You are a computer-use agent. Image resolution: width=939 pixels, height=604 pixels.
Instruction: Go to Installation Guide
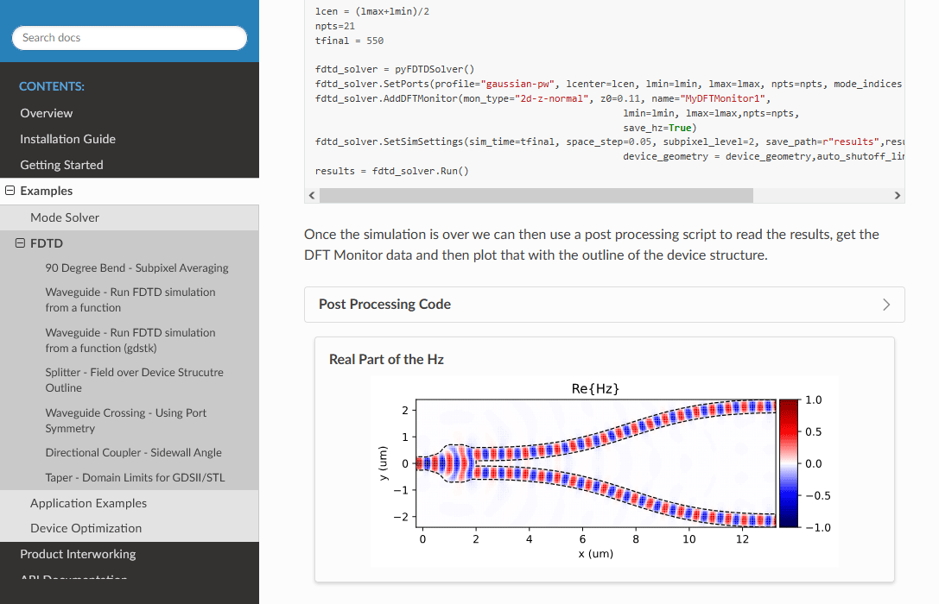pos(67,139)
